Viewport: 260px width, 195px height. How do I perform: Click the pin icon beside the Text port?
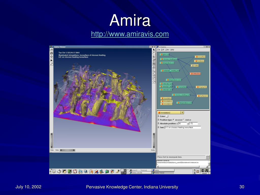[x=158, y=127]
